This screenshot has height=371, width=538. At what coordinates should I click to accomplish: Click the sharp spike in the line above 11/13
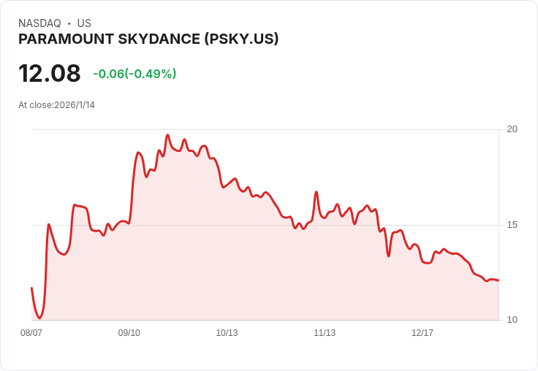click(317, 192)
